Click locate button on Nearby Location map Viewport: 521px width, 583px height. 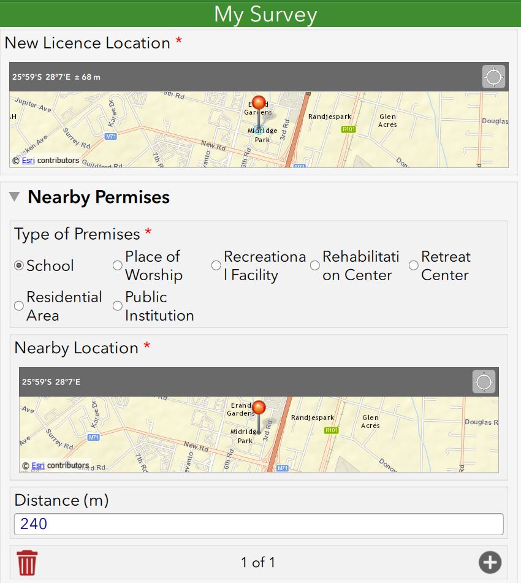pyautogui.click(x=484, y=382)
